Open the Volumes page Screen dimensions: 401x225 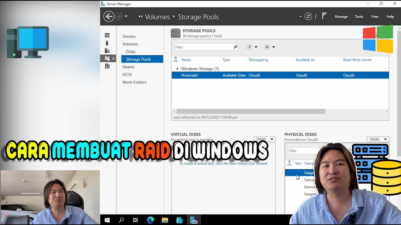(130, 44)
